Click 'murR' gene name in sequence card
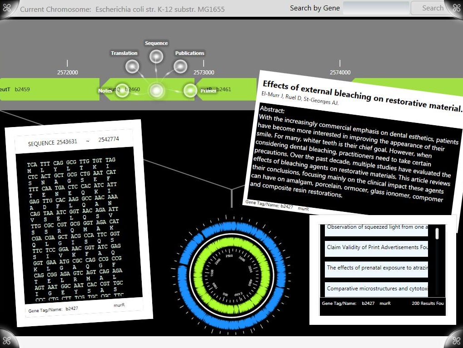The height and width of the screenshot is (348, 463). pos(119,305)
